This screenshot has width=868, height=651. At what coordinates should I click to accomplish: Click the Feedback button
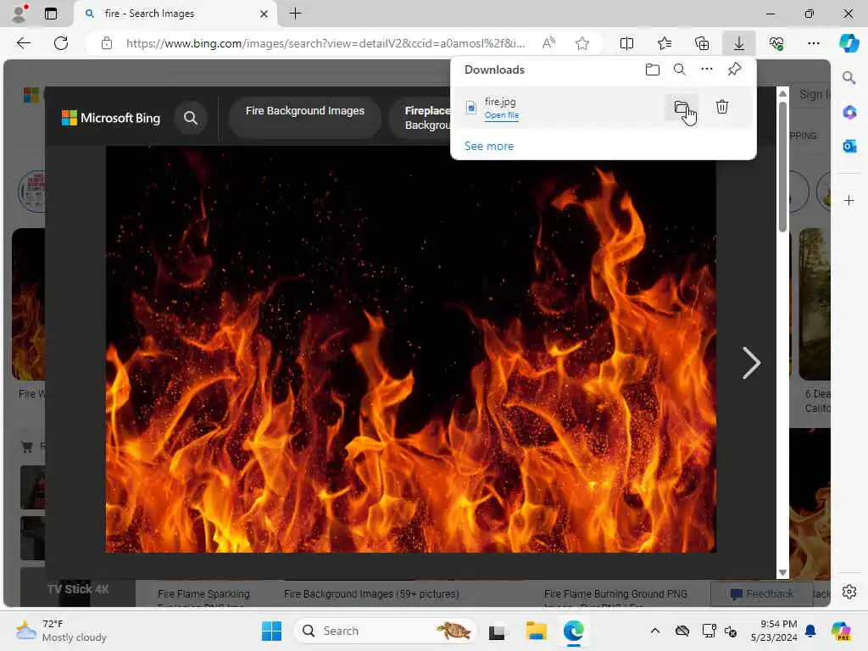click(762, 593)
